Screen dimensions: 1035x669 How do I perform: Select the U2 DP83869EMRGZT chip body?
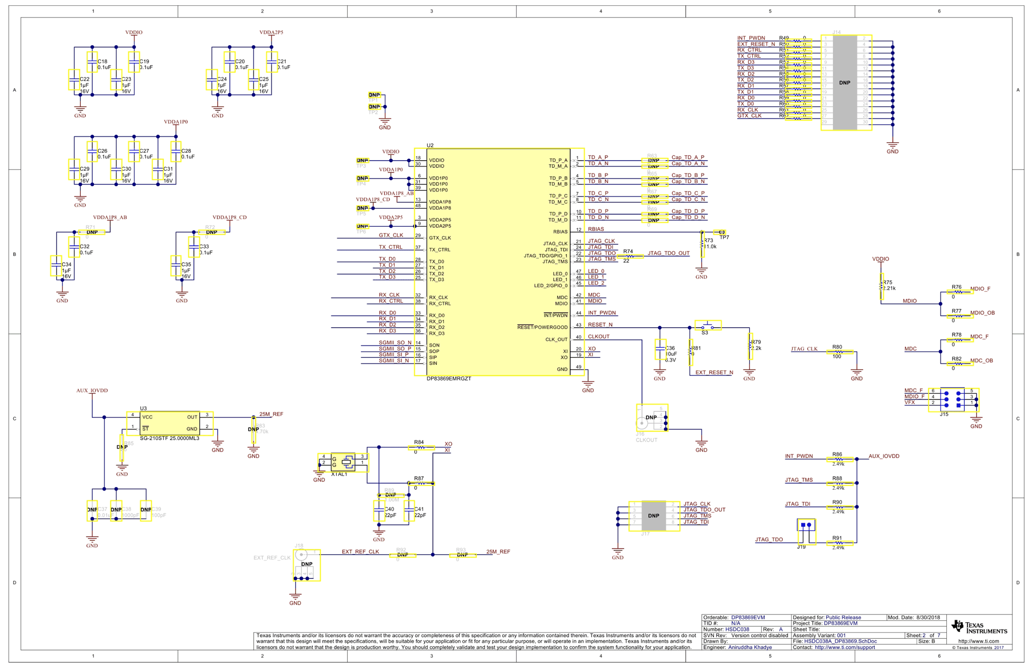pos(499,262)
